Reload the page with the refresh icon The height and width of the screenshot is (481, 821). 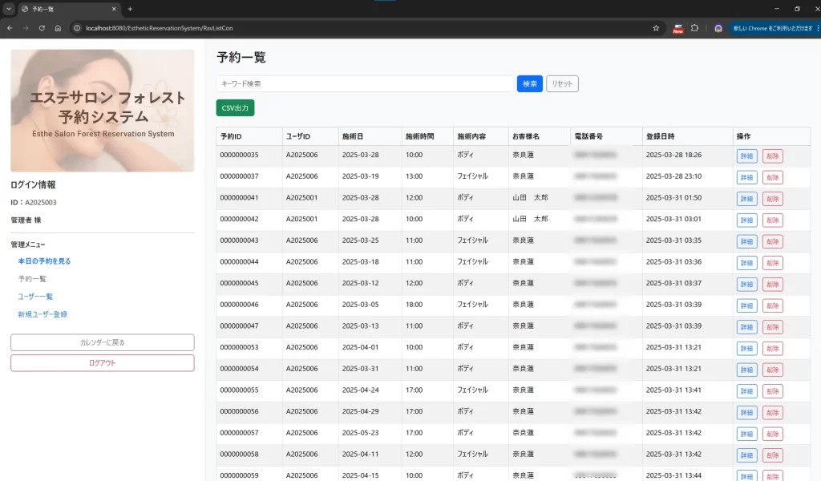(x=42, y=28)
